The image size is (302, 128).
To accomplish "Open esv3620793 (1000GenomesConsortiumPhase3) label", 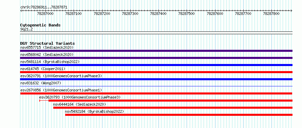I will click(x=80, y=97).
